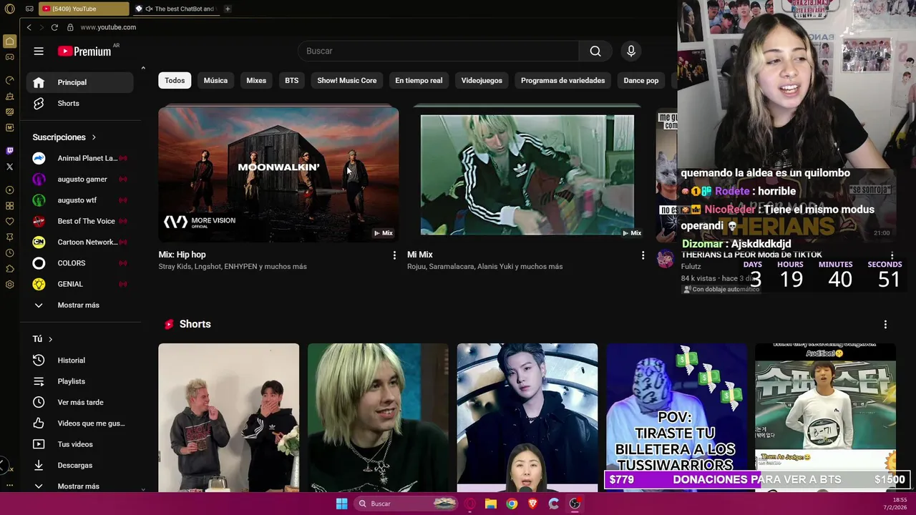The image size is (916, 515).
Task: Open X in Opera sidebar
Action: pyautogui.click(x=9, y=167)
